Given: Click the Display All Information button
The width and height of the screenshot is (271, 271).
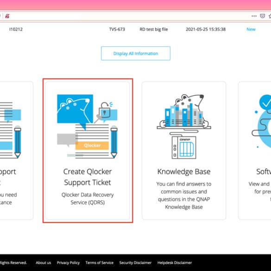Looking at the screenshot, I should coord(135,53).
